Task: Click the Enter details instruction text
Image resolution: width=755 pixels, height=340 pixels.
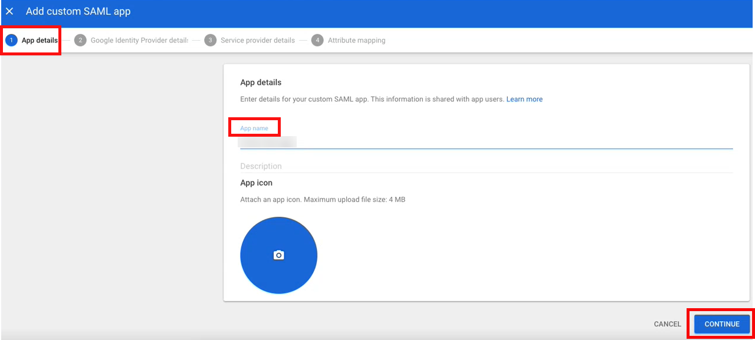Action: click(x=372, y=99)
